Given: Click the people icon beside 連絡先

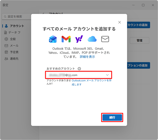Looking at the screenshot, I should click(x=6, y=59).
